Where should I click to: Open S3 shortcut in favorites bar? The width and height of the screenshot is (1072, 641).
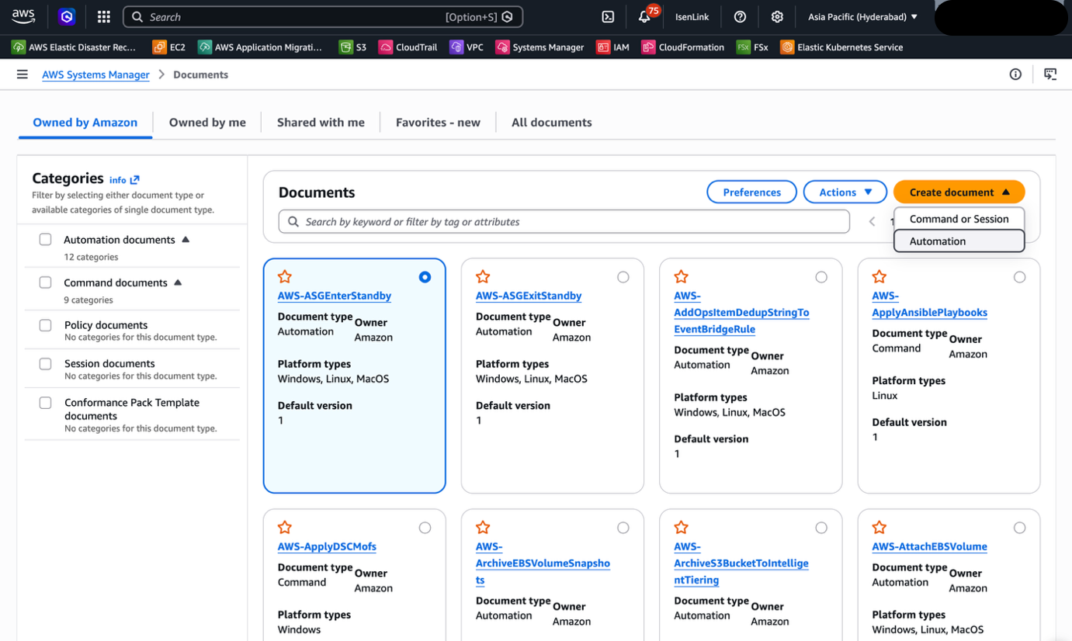point(353,47)
